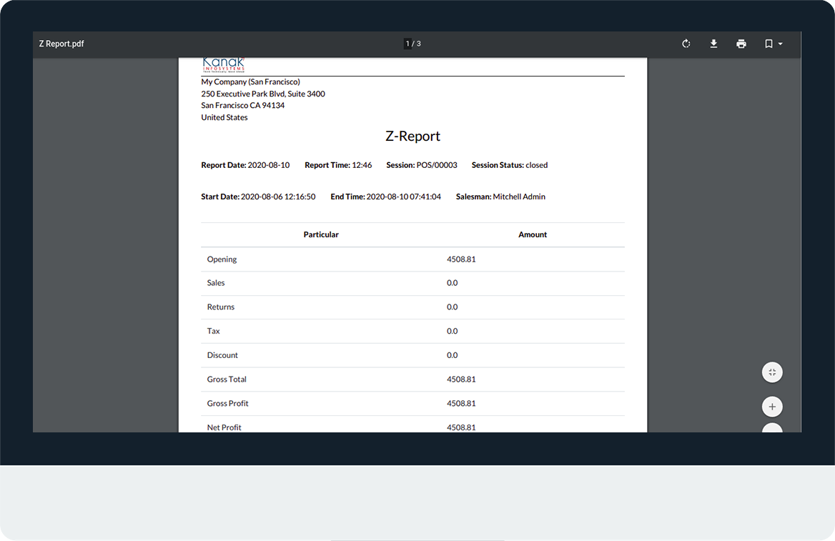Click the Sales amount 0.0
835x541 pixels.
[x=452, y=283]
